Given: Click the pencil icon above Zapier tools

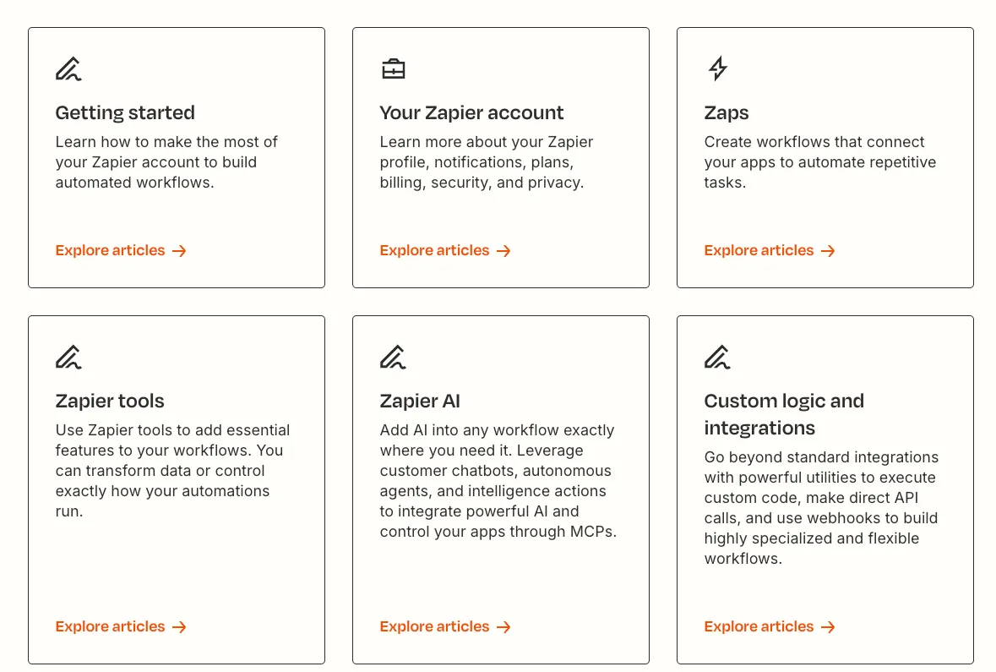Looking at the screenshot, I should [x=68, y=357].
